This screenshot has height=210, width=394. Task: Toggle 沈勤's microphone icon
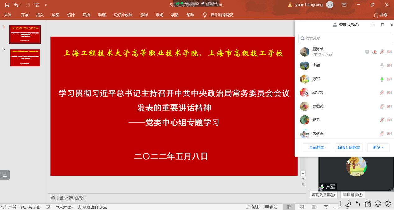pos(382,65)
